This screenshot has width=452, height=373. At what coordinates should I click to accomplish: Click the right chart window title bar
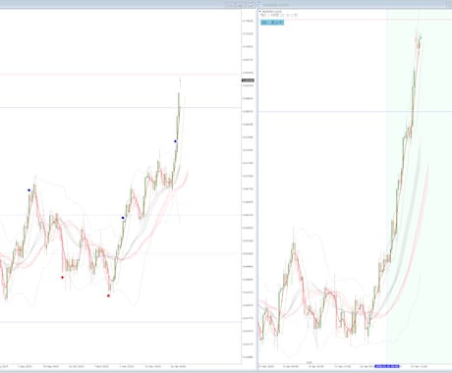355,5
